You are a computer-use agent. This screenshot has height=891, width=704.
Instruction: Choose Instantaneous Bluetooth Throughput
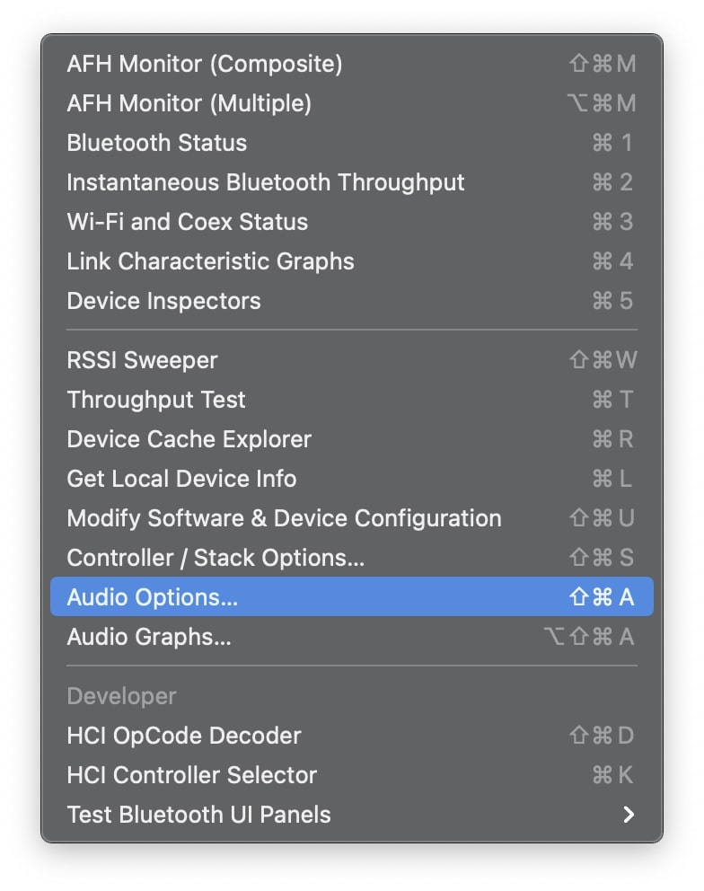coord(352,182)
